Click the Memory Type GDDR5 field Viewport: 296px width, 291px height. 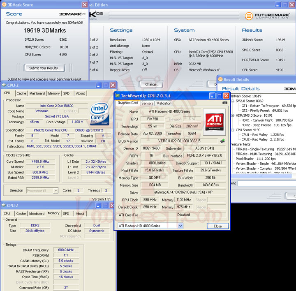point(154,178)
